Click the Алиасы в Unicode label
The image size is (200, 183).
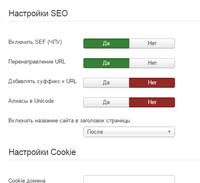31,101
